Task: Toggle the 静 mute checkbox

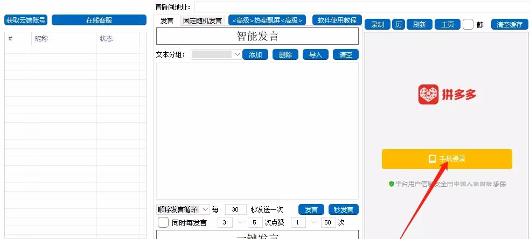Action: (468, 24)
